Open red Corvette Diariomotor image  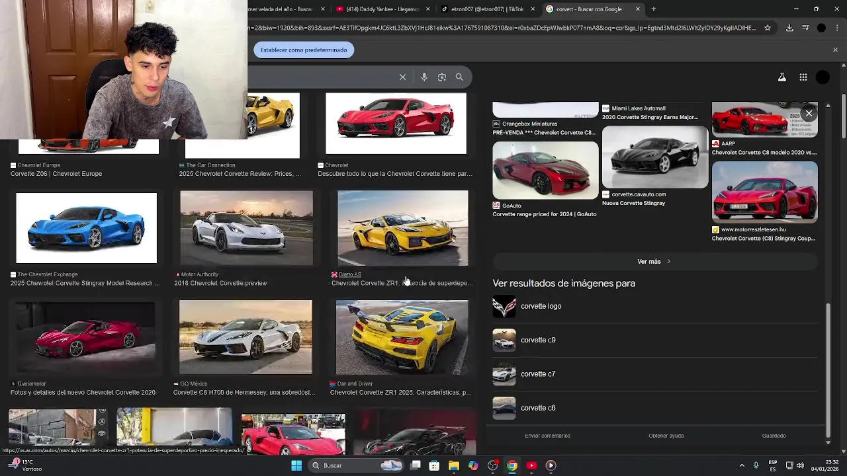click(x=85, y=337)
